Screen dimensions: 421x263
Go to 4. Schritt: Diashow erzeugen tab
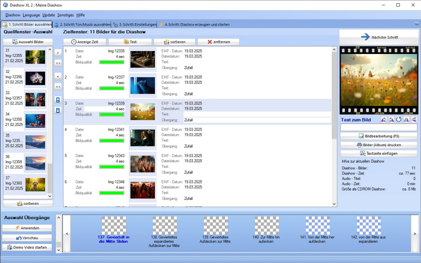point(194,25)
